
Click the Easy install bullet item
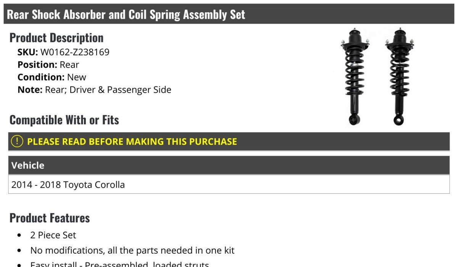[119, 264]
